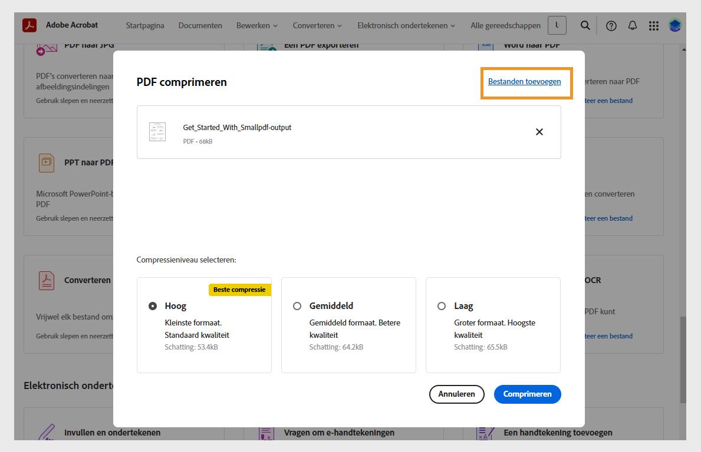Image resolution: width=701 pixels, height=452 pixels.
Task: Remove Get_Started_With_Smallpdf-output from the list
Action: (539, 132)
